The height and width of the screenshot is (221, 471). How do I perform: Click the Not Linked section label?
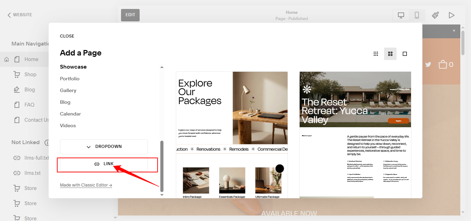tap(26, 142)
